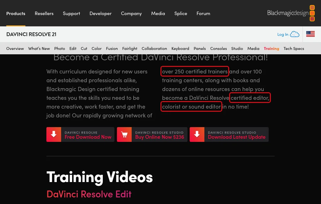Screen dimensions: 321x204
Task: Select the Media tab in the product sub-navigation
Action: [253, 49]
